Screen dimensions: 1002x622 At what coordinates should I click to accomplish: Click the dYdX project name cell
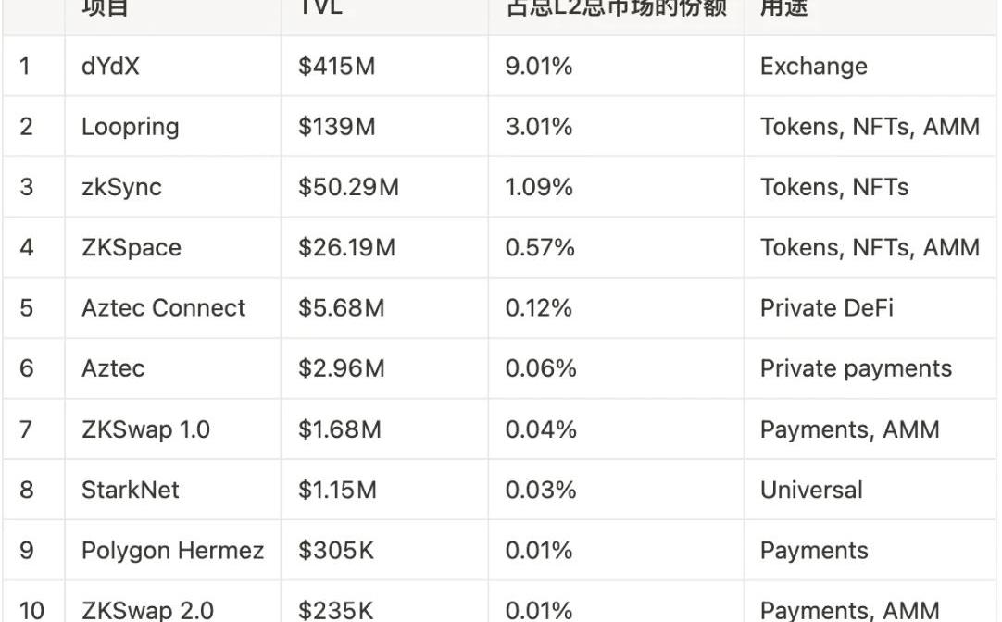(110, 67)
